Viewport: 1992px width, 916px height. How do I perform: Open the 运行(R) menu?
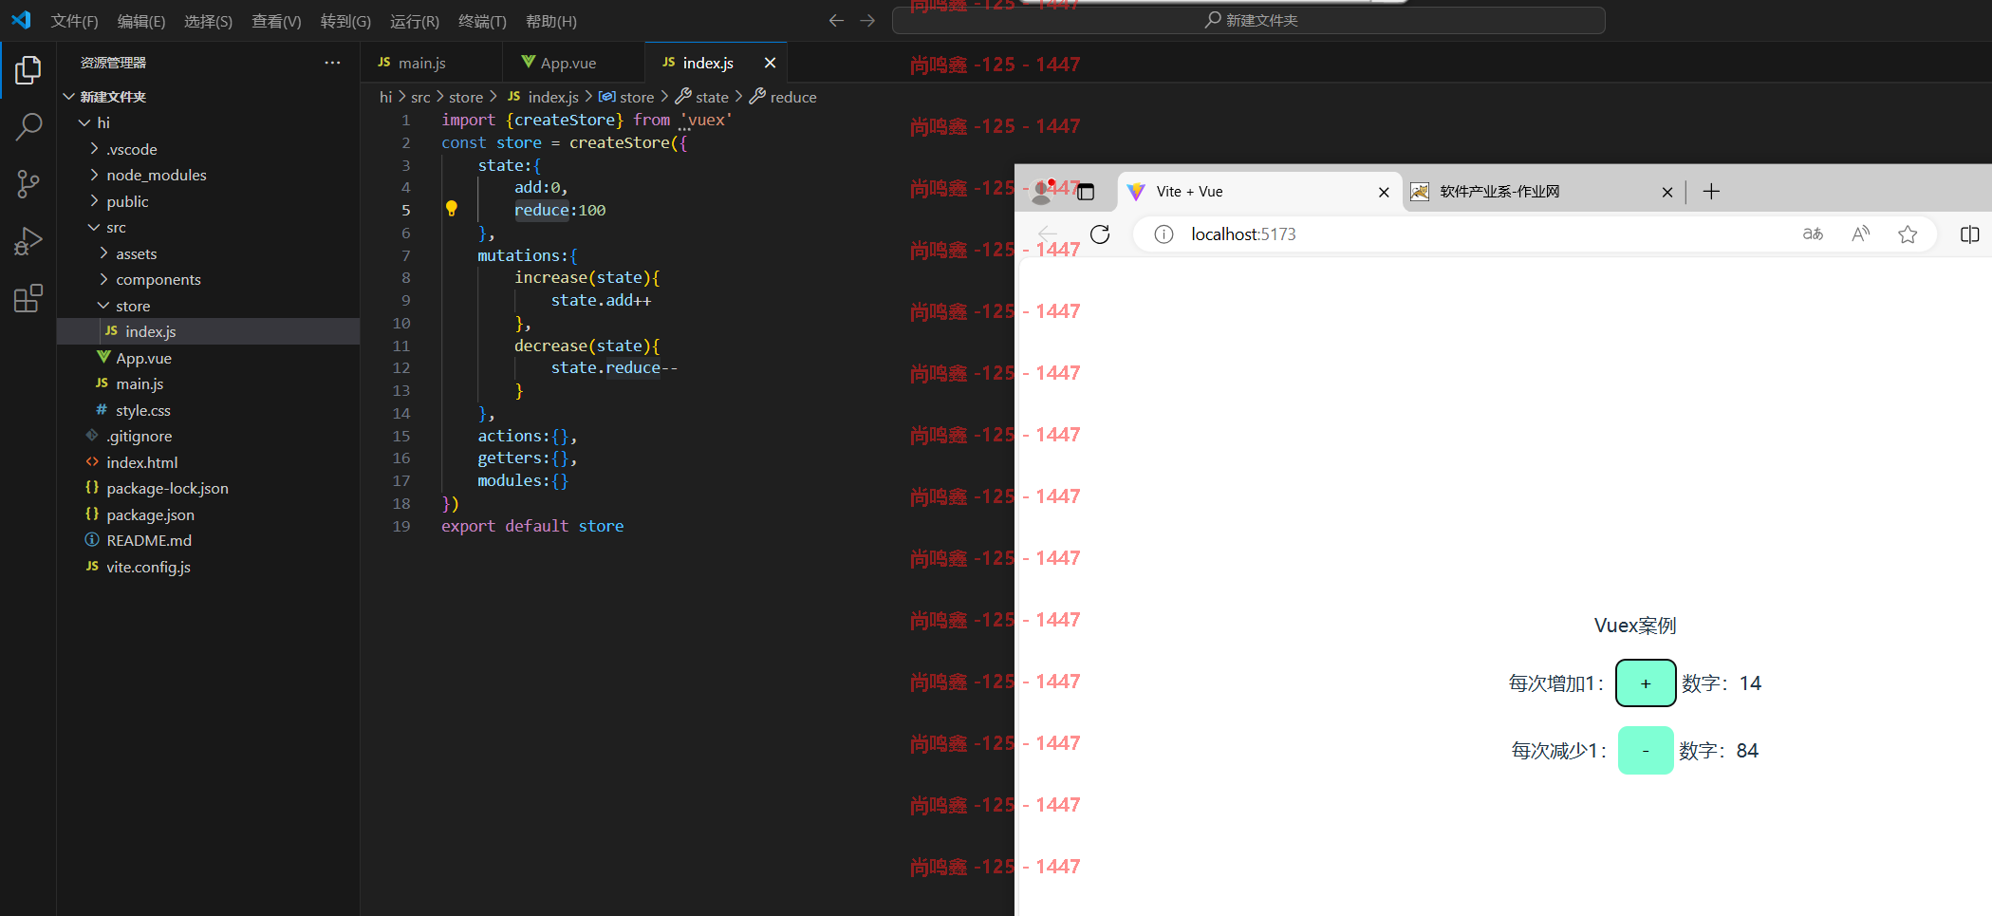415,21
